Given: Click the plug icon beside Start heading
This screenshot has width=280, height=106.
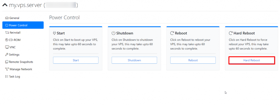Looking at the screenshot, I should click(x=54, y=33).
